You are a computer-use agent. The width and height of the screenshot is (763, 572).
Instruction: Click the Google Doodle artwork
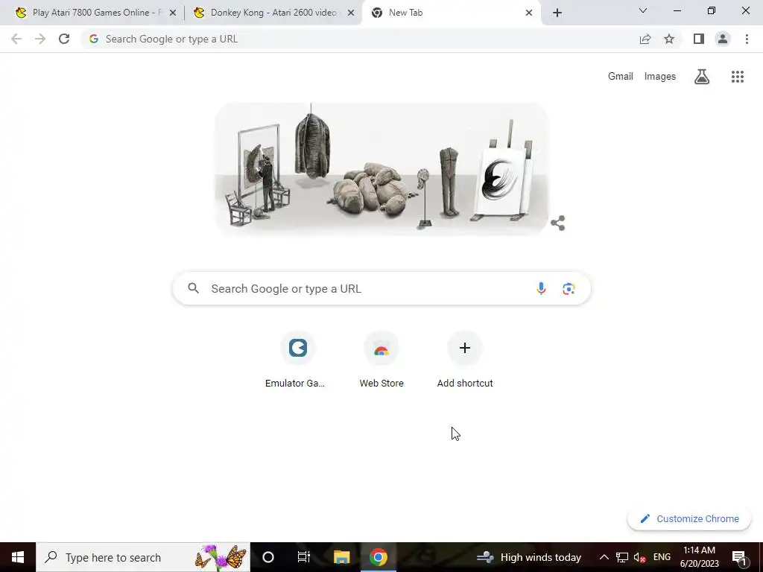[381, 169]
